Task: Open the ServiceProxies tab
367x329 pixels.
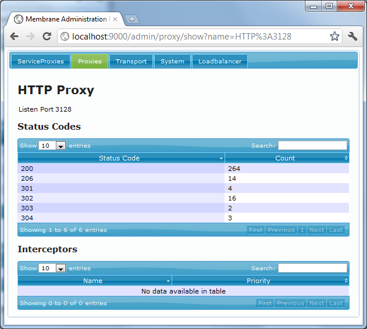Action: click(41, 61)
